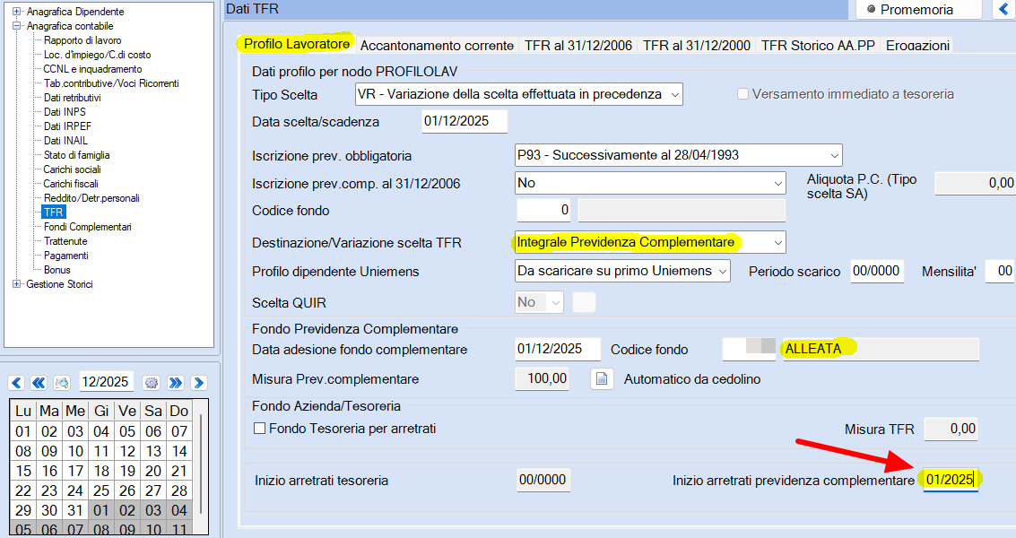This screenshot has height=538, width=1016.
Task: Select Dati IRPEF tree item
Action: coord(67,126)
